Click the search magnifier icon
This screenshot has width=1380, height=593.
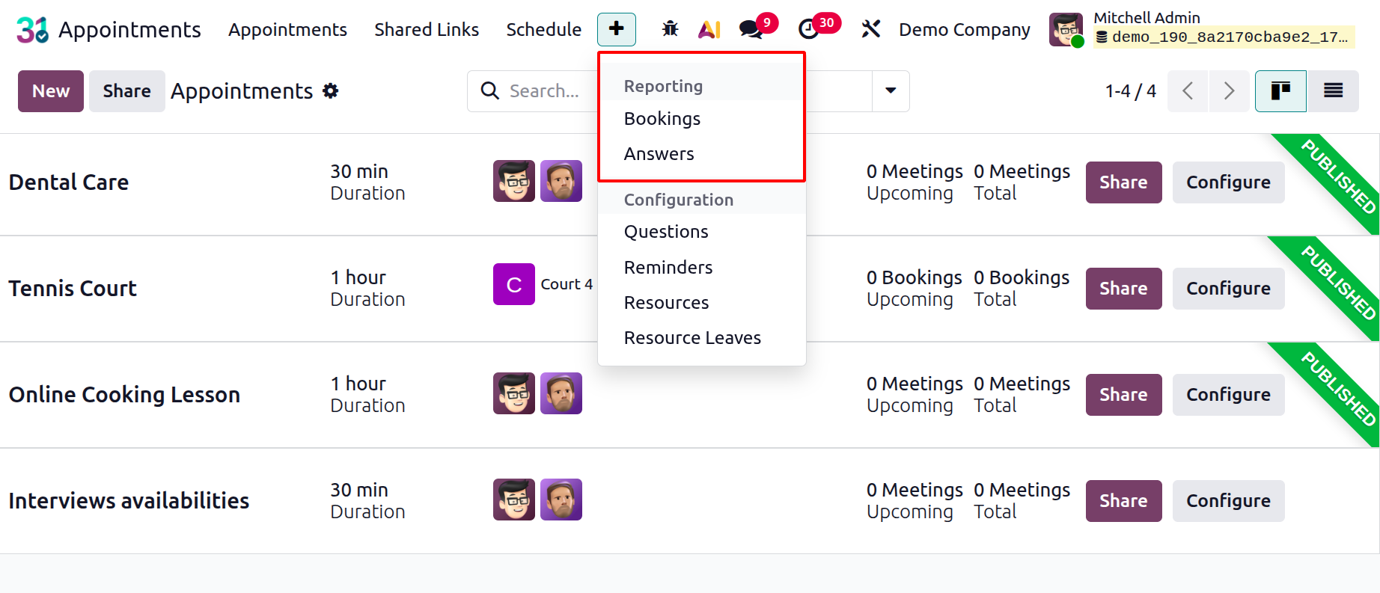tap(490, 91)
